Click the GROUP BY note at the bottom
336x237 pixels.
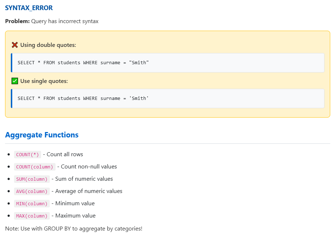(x=74, y=229)
